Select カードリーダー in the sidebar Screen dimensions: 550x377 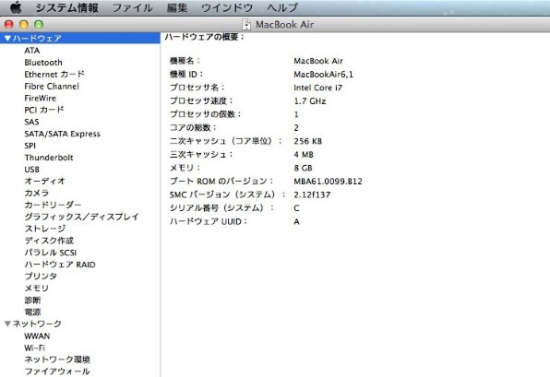coord(53,205)
